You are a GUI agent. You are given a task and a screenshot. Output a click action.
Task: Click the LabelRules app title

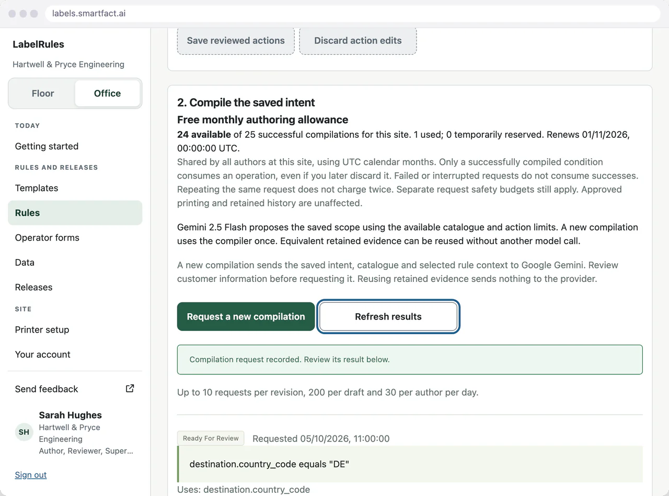pos(38,44)
